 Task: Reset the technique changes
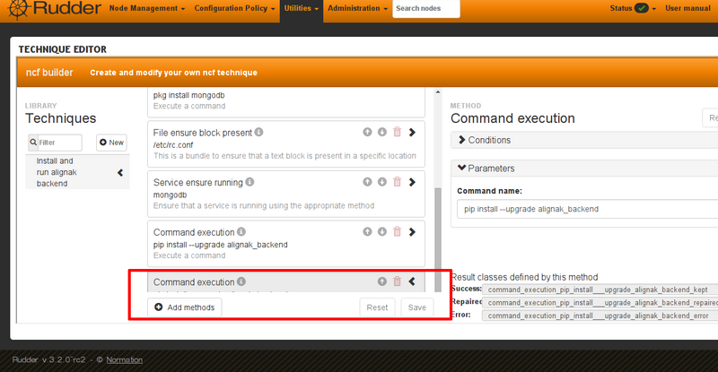377,307
